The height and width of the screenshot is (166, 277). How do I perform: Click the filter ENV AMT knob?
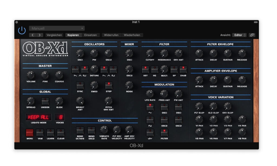179,54
